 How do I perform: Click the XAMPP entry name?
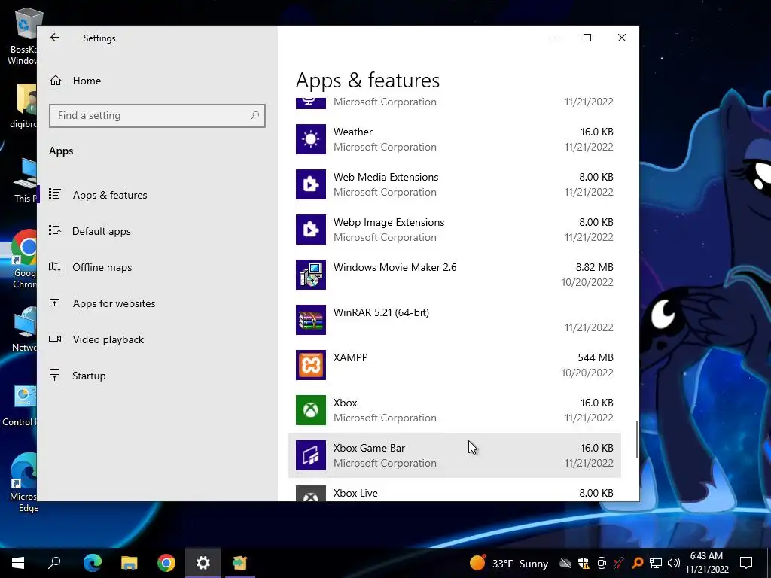351,357
